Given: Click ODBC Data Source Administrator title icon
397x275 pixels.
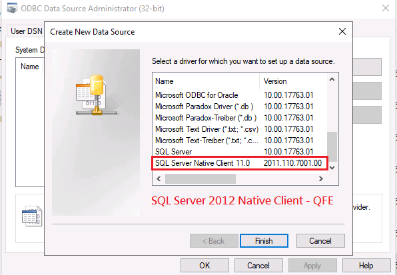Looking at the screenshot, I should pyautogui.click(x=12, y=9).
